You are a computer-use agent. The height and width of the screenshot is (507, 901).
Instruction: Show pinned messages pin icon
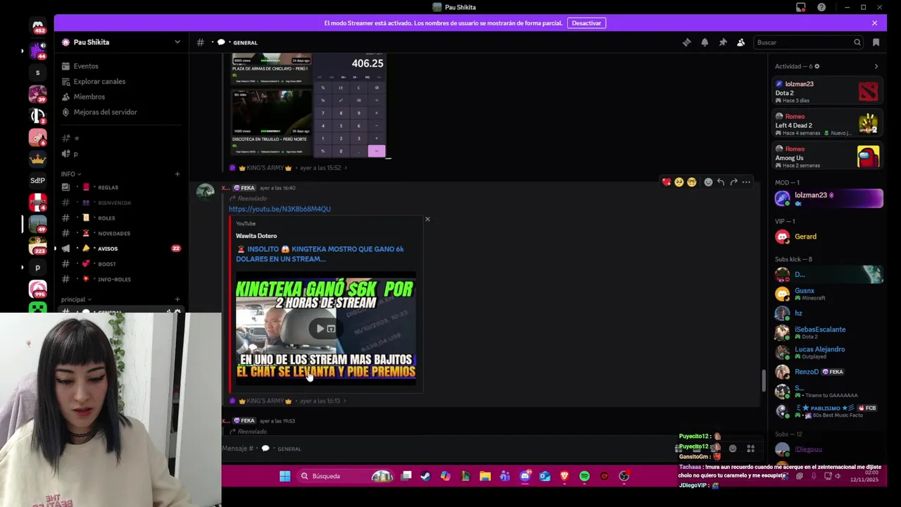pyautogui.click(x=723, y=42)
